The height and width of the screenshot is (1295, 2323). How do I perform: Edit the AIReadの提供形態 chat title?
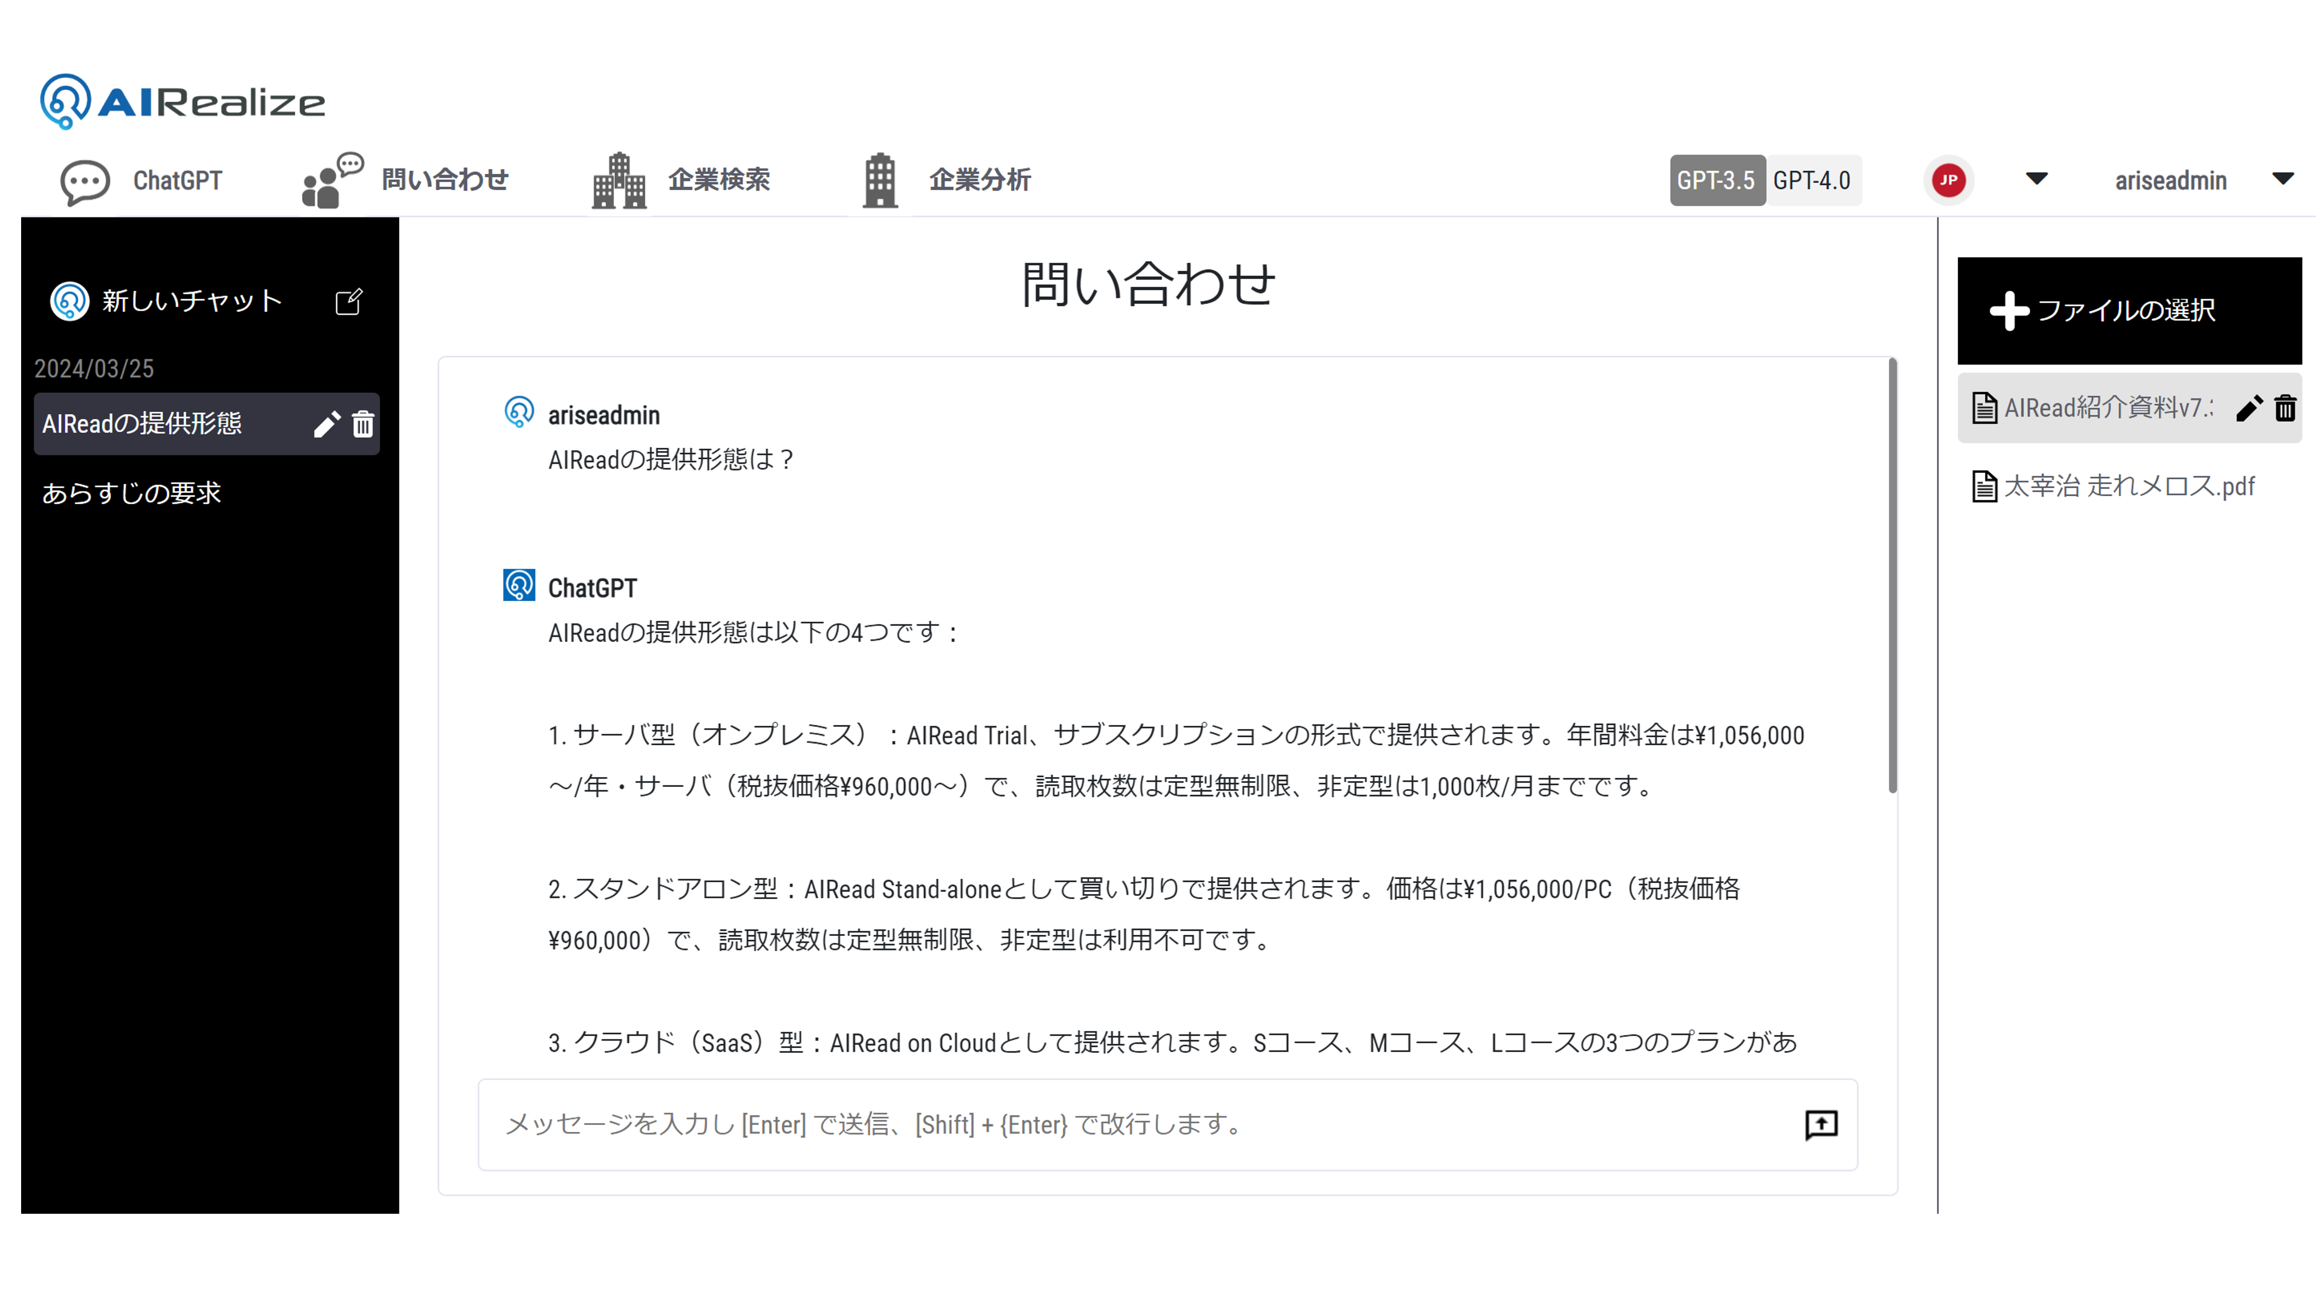coord(327,424)
